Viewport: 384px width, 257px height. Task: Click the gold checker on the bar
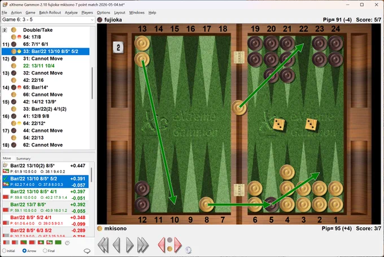coord(239,107)
